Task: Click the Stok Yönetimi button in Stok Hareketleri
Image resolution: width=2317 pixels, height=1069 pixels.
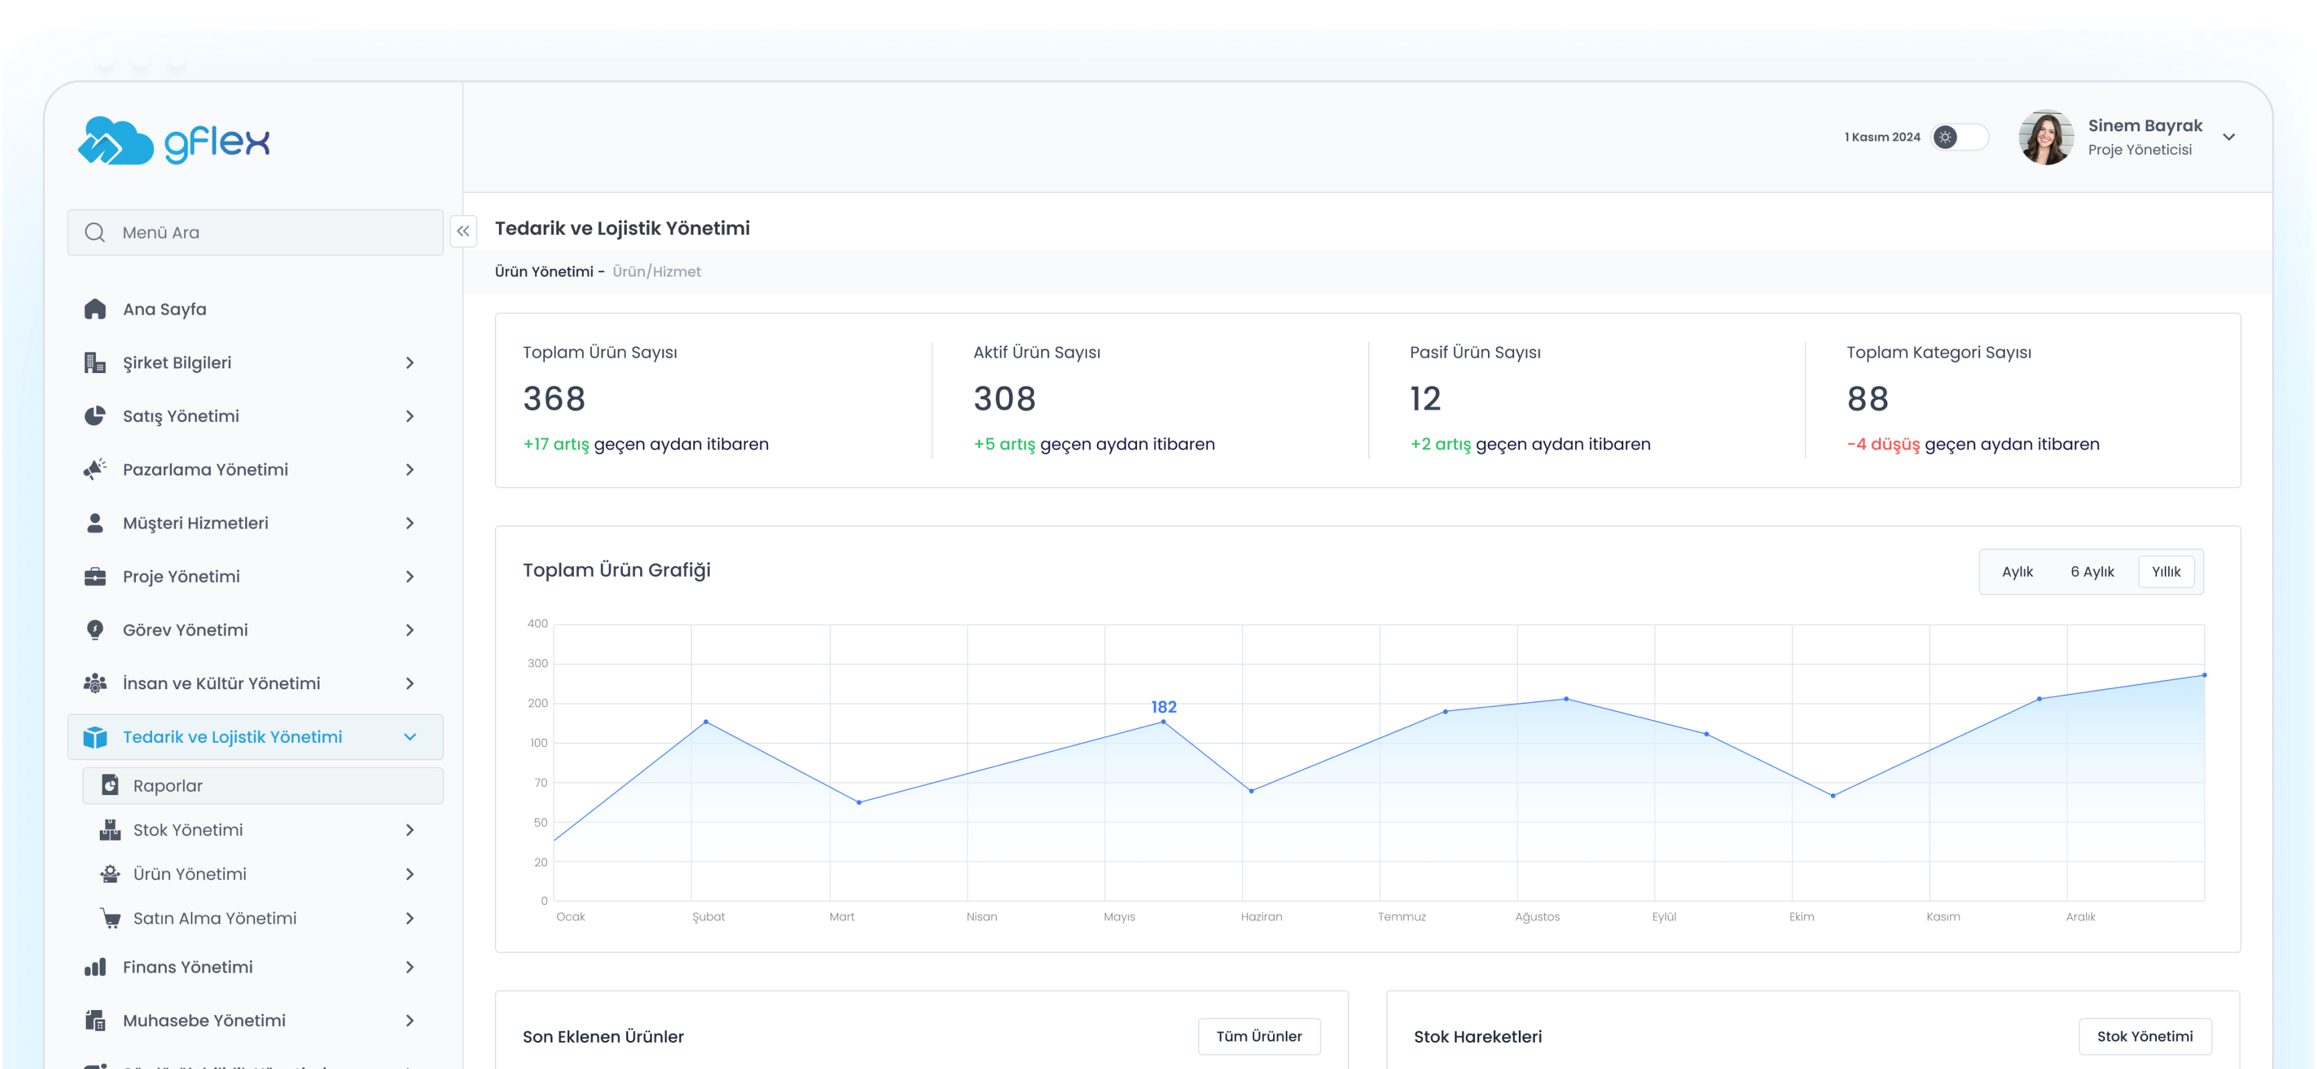Action: coord(2144,1037)
